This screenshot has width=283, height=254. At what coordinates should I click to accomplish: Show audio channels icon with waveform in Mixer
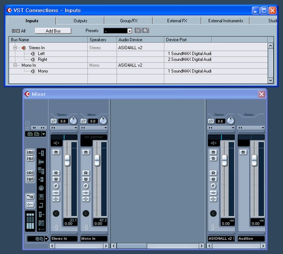pos(41,162)
